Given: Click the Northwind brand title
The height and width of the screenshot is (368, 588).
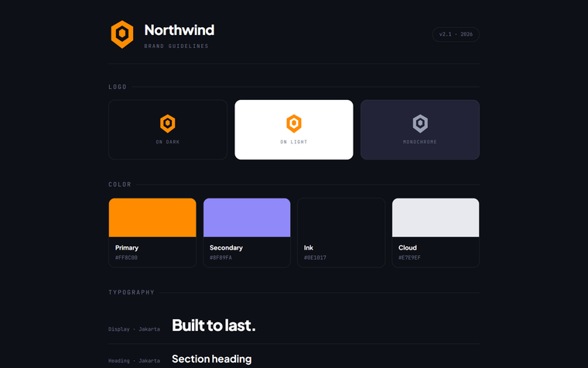Looking at the screenshot, I should pyautogui.click(x=179, y=30).
